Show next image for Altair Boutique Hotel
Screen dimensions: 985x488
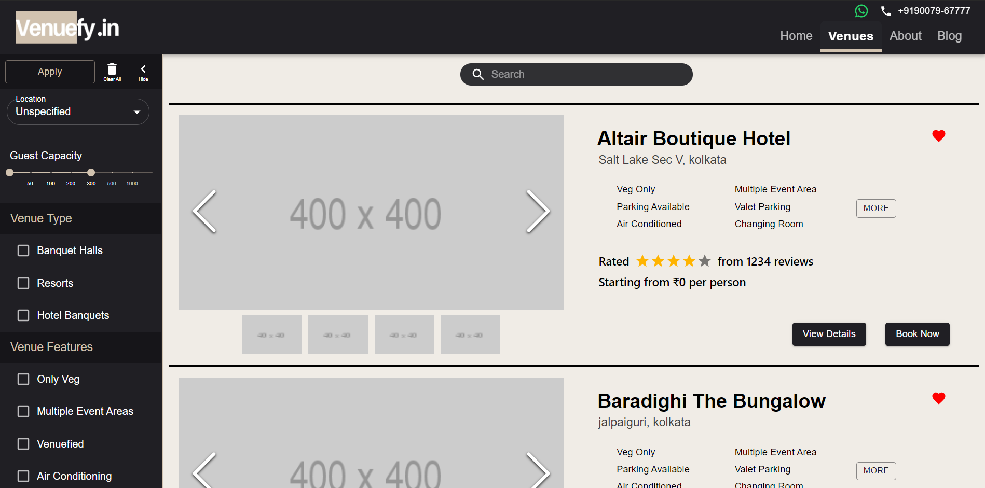538,212
